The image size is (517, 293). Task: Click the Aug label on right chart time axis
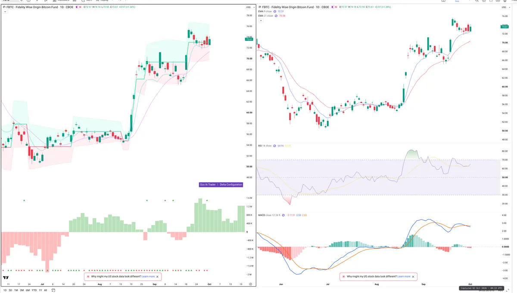point(376,284)
